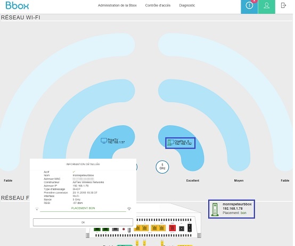Click the INFORMATION DÉTAILLÉE dialog title
295x246 pixels.
[83, 164]
